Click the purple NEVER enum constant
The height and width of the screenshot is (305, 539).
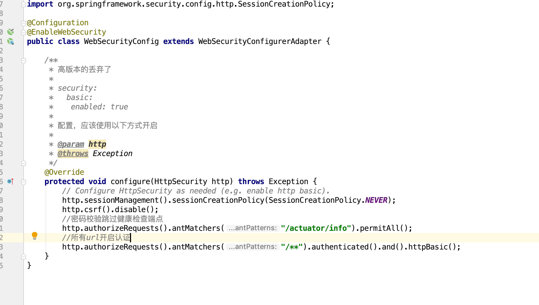[x=376, y=200]
